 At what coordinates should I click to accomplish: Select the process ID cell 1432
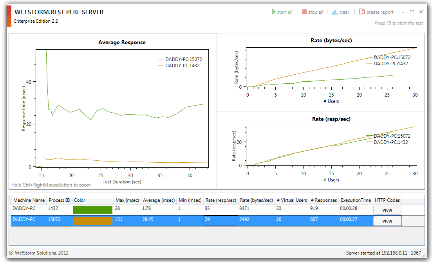[59, 210]
